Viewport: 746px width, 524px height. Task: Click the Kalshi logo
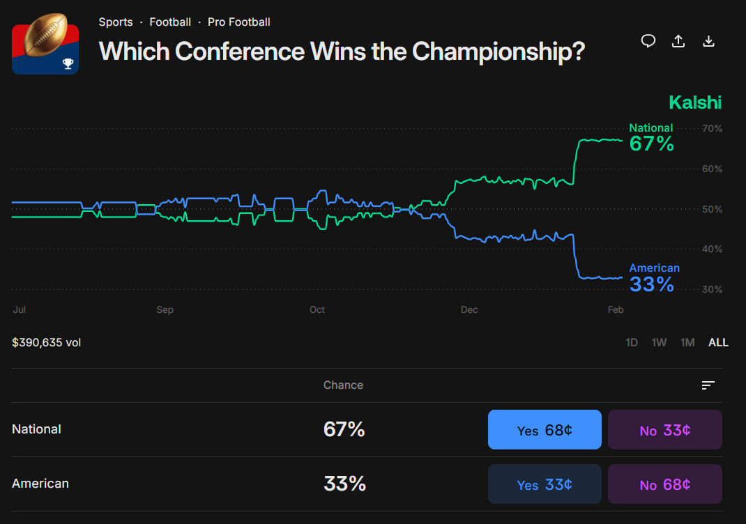click(695, 103)
